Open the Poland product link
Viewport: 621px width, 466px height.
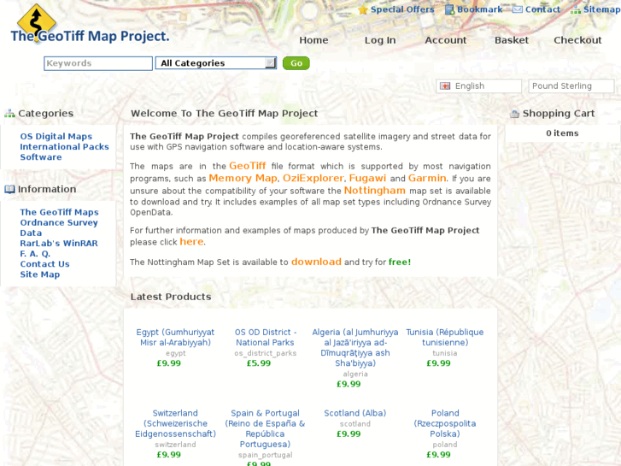pos(445,423)
